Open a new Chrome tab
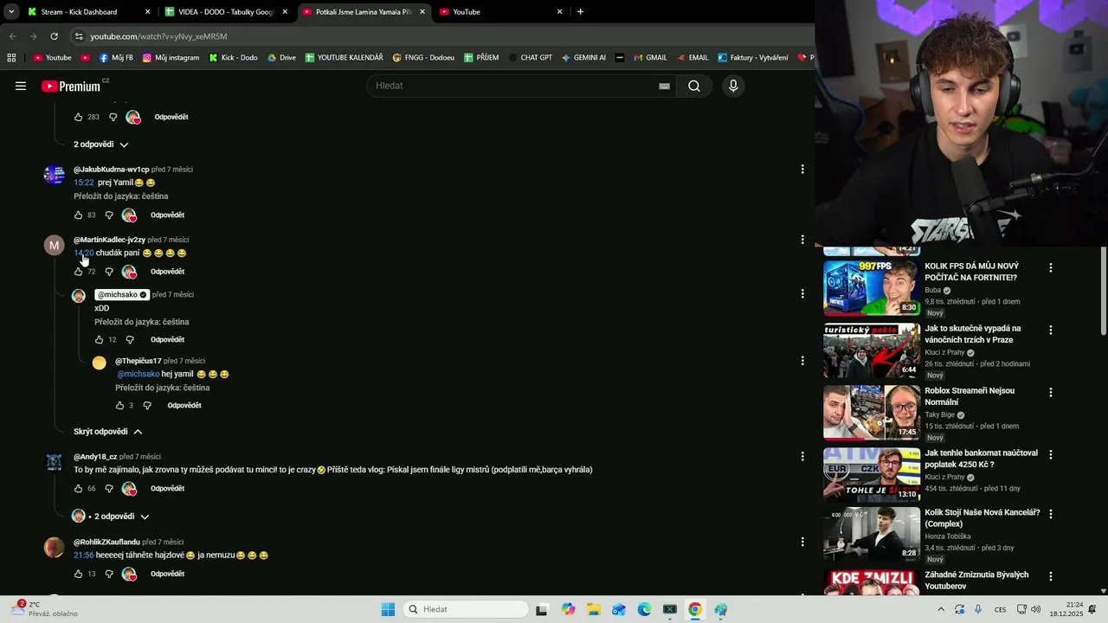The height and width of the screenshot is (623, 1108). pos(580,12)
